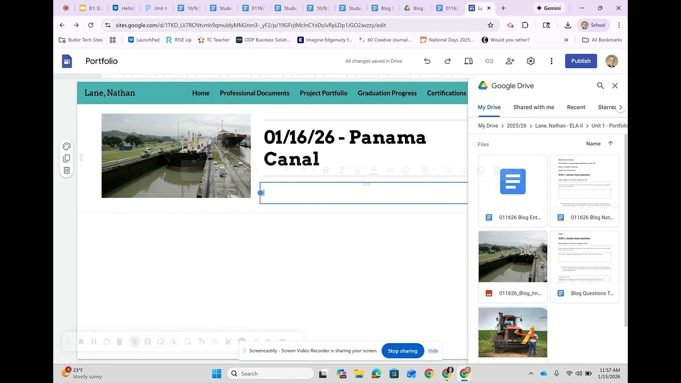Open Microsoft Edge from taskbar

click(x=376, y=373)
